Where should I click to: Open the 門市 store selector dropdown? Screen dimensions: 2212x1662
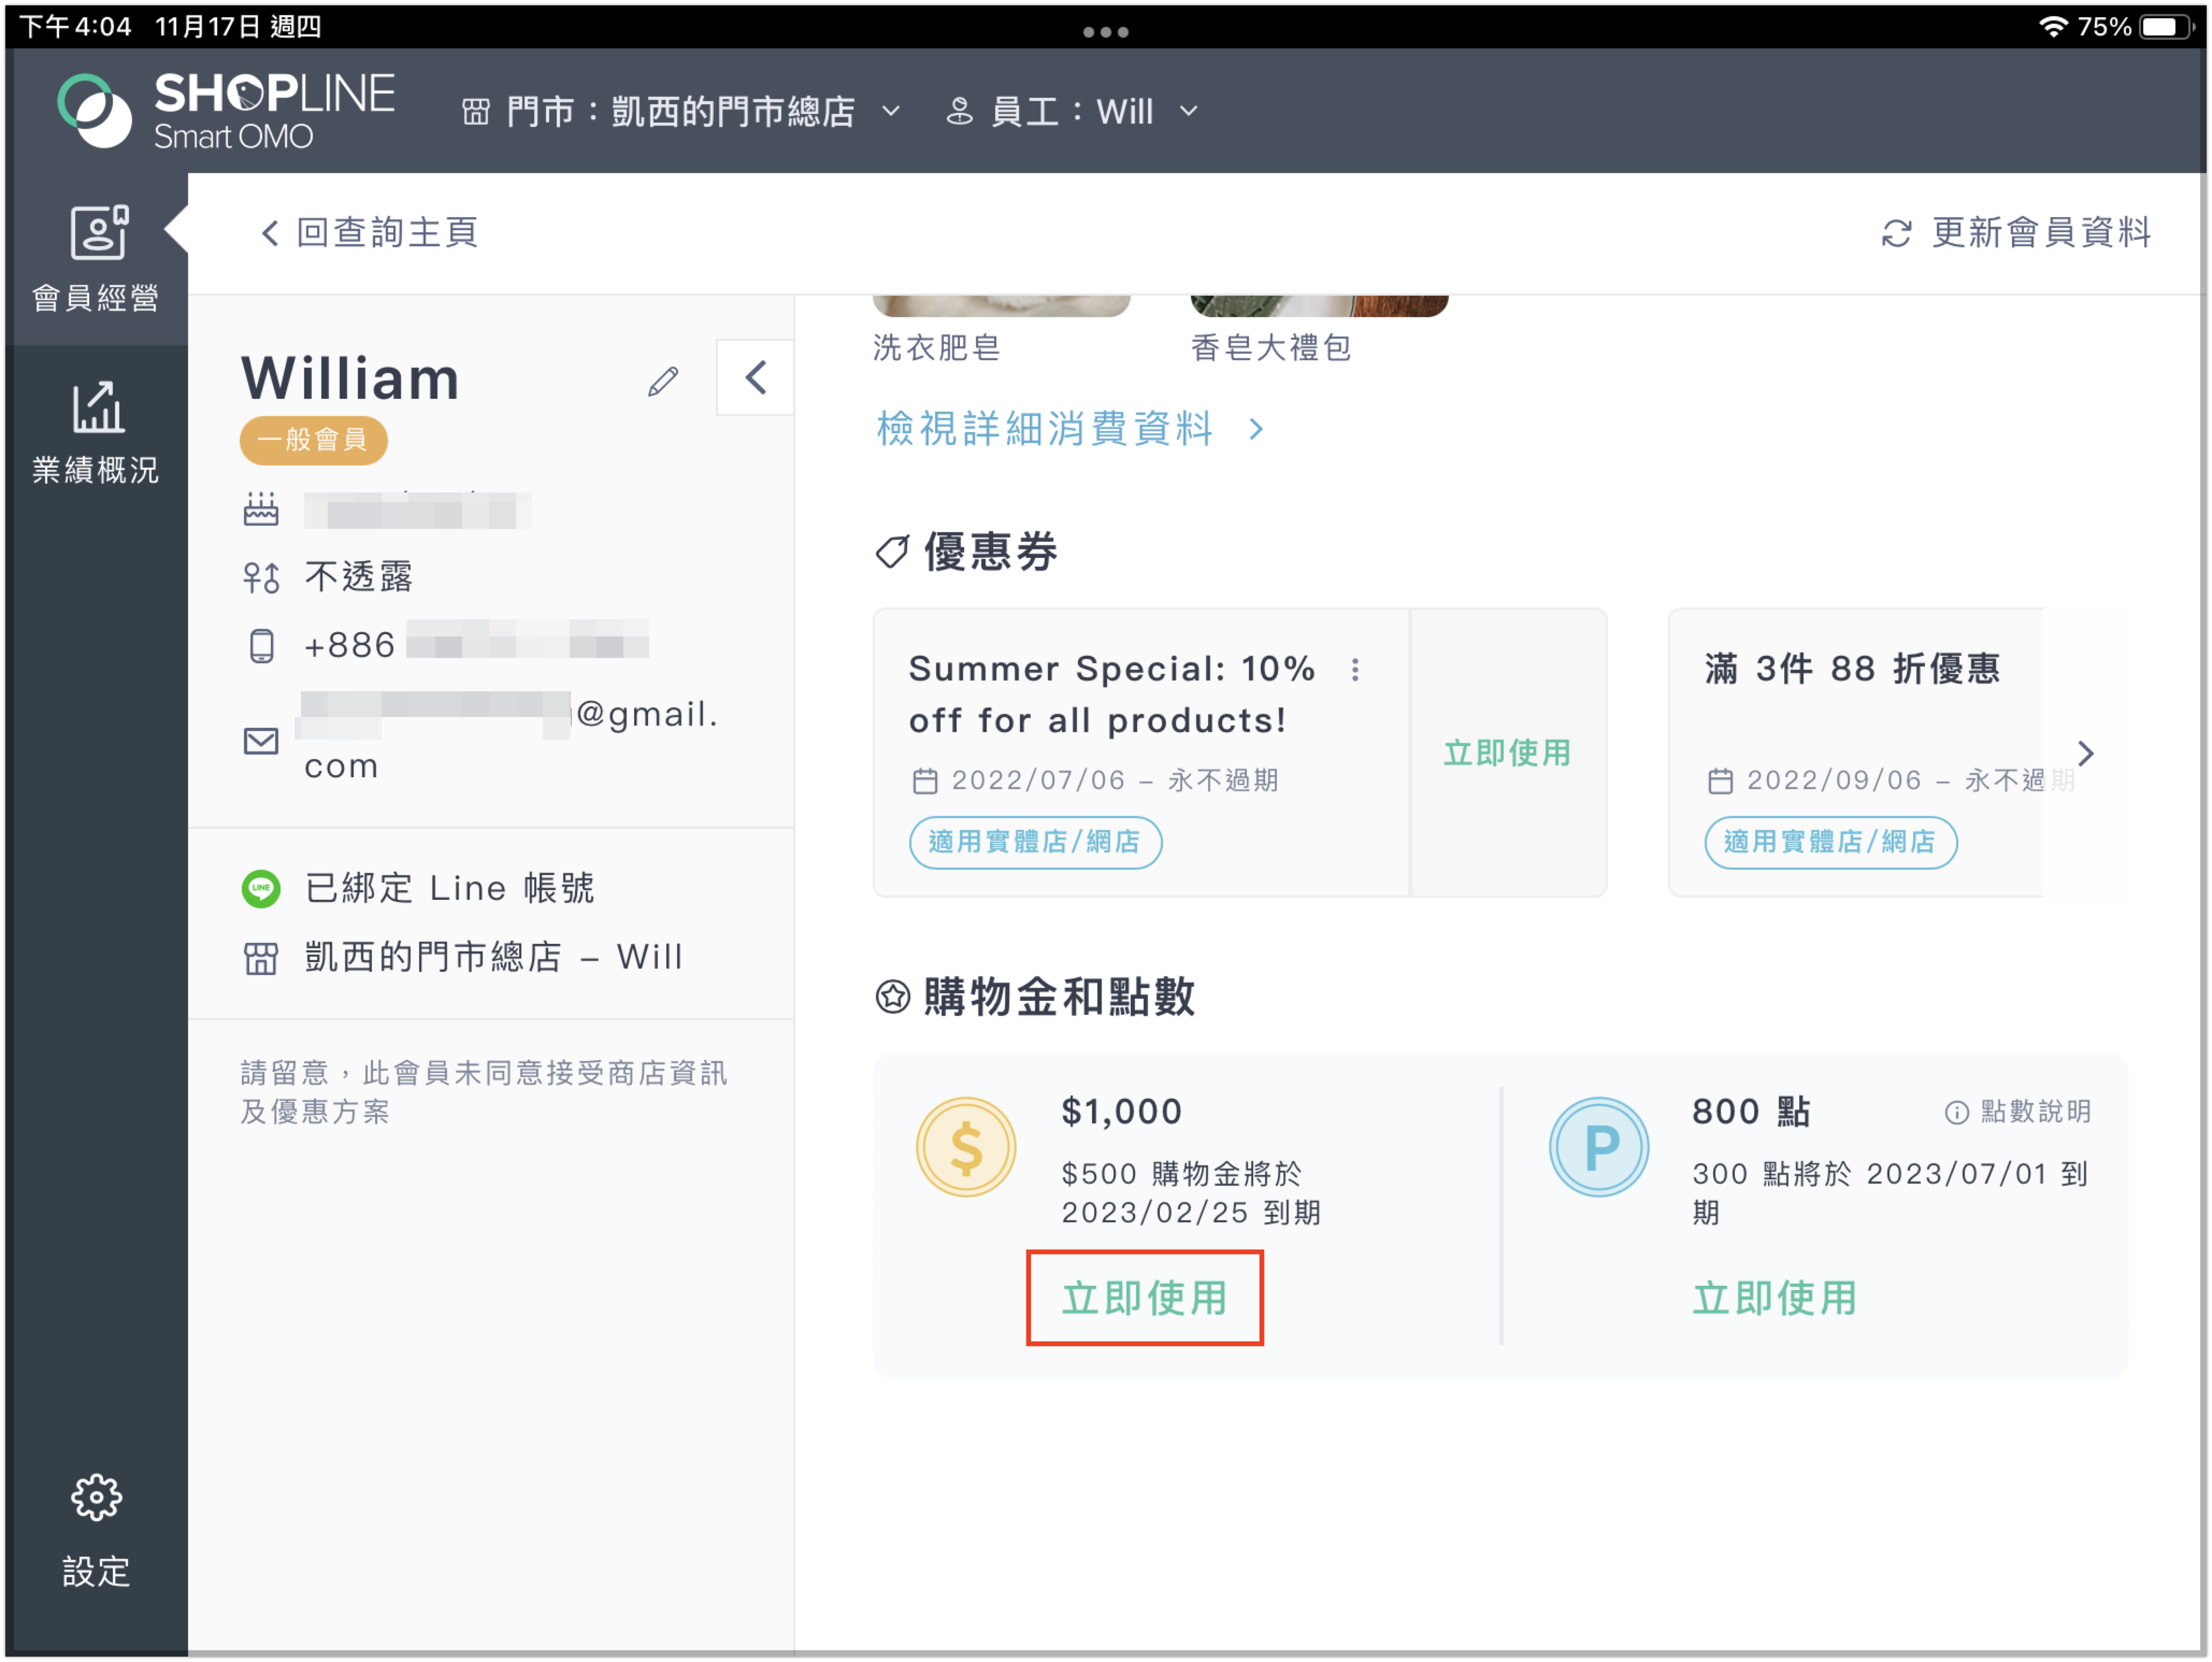[x=682, y=111]
